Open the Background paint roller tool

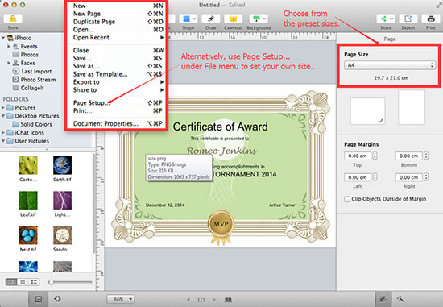click(x=259, y=19)
